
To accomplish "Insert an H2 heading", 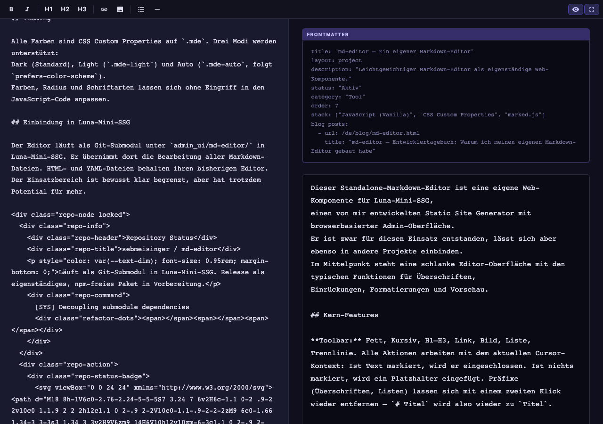I will (65, 9).
